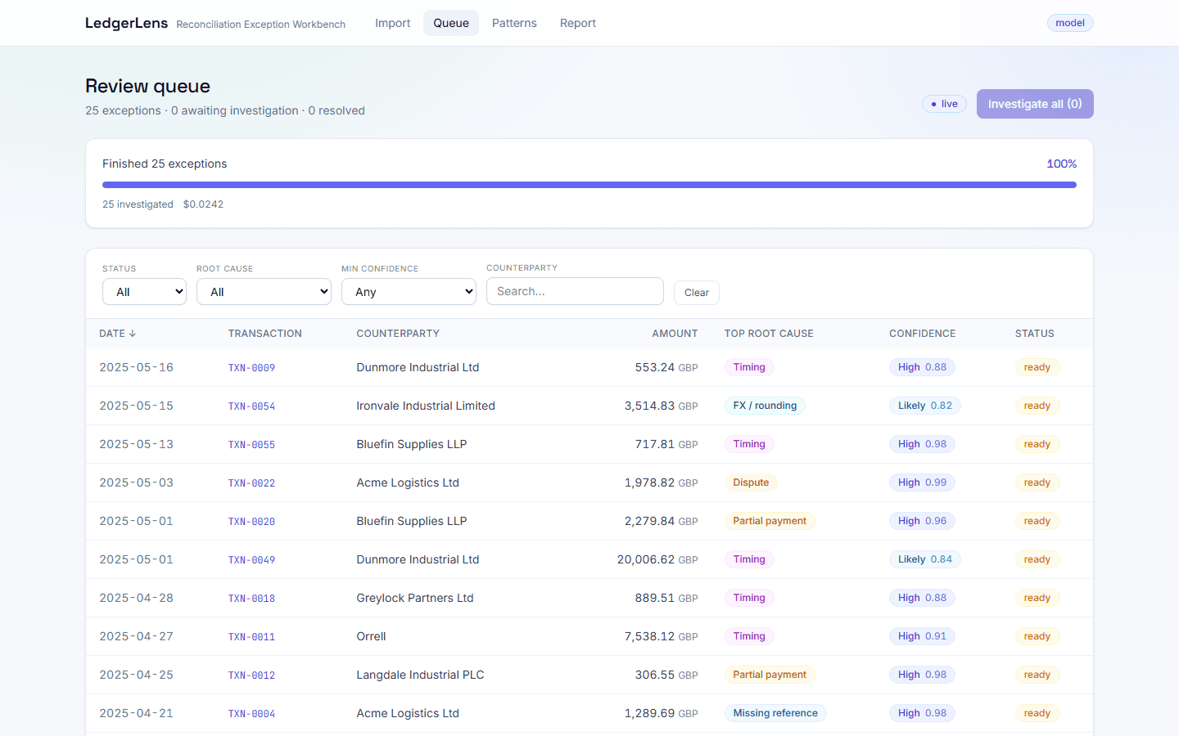Clear the filters with Clear button
1179x736 pixels.
tap(697, 293)
